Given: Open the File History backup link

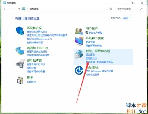Looking at the screenshot, I should (x=47, y=35).
